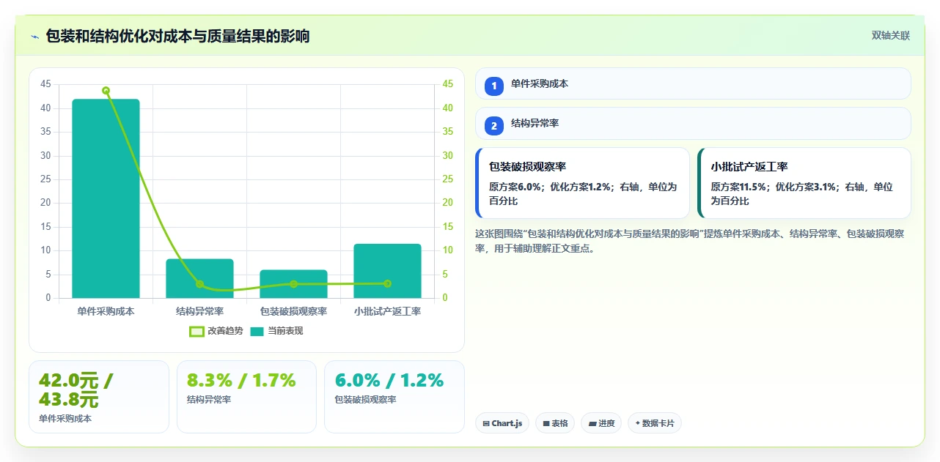Click the 进度 tag

pyautogui.click(x=601, y=423)
